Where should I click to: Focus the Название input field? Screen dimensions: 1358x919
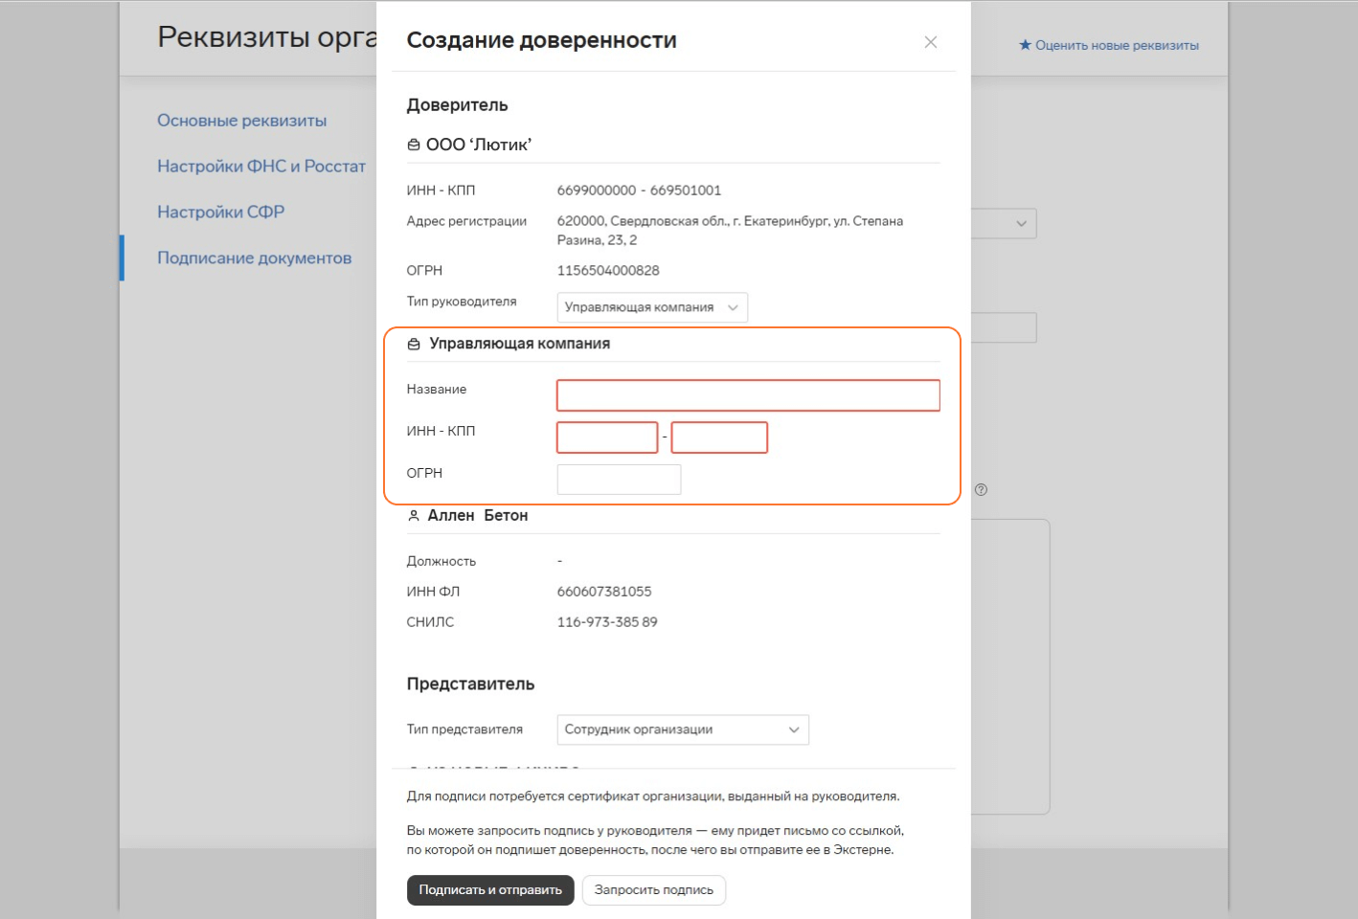748,395
